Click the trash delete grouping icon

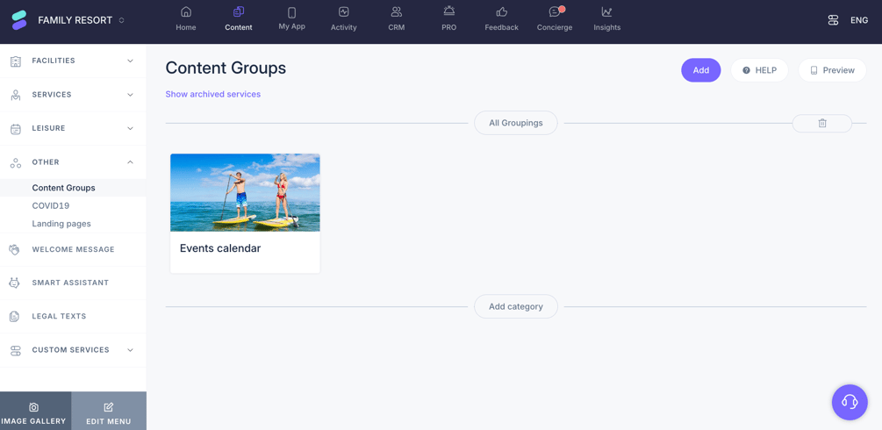[x=822, y=123]
